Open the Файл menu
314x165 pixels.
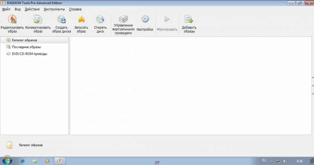point(6,9)
